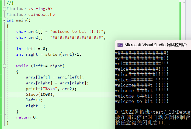Click the "while (left<= right)" condition
The height and width of the screenshot is (129, 191).
point(40,66)
